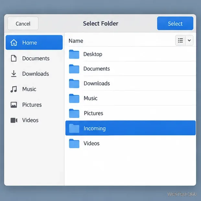The height and width of the screenshot is (201, 201).
Task: Select the Desktop folder name
Action: (93, 54)
